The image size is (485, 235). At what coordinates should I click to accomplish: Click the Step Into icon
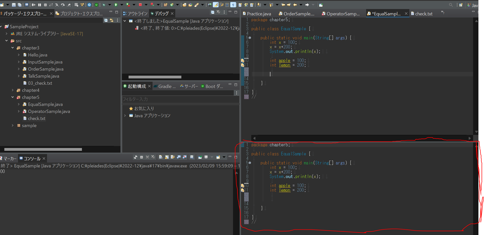[x=57, y=5]
